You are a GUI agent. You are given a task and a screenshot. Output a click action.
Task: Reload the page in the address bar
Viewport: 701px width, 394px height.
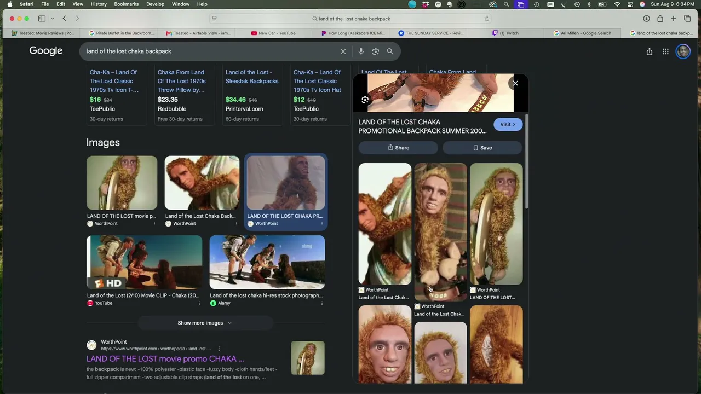click(x=486, y=19)
